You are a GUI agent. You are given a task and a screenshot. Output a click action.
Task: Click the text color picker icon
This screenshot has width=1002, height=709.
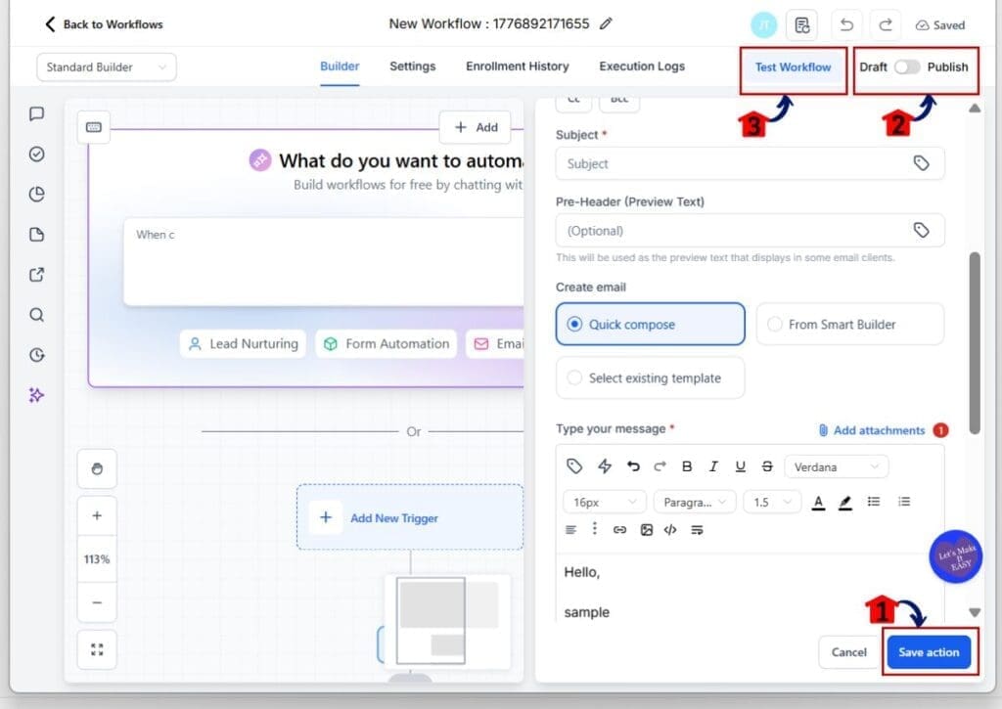(x=818, y=502)
